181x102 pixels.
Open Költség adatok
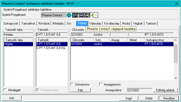point(165,90)
